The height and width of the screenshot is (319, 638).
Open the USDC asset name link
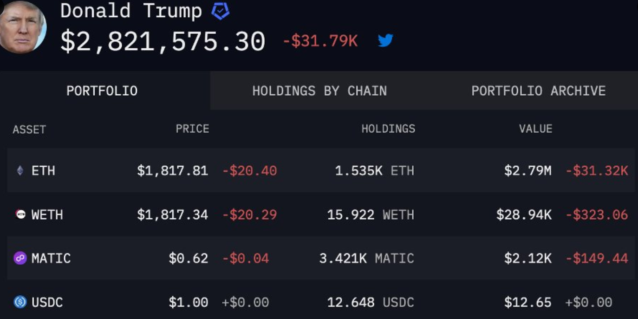pyautogui.click(x=47, y=303)
